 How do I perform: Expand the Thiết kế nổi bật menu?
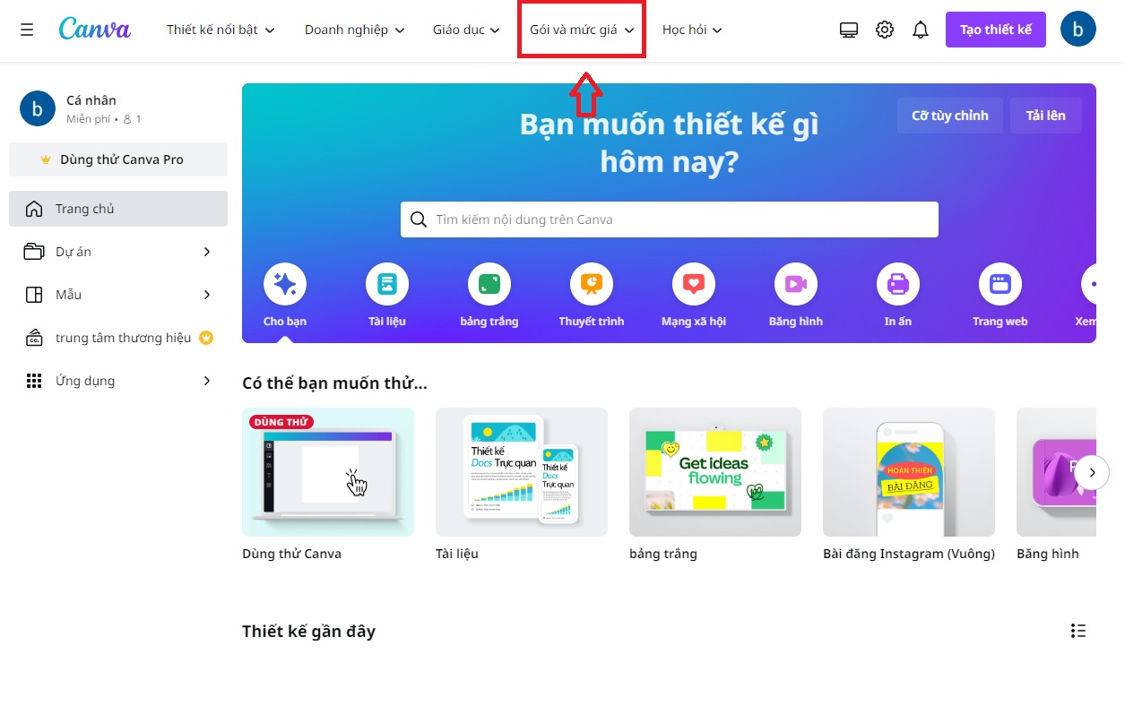coord(221,30)
